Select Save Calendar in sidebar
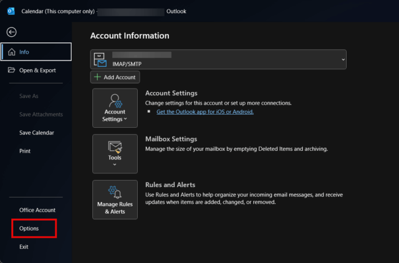Screen dimensions: 399x263 click(x=37, y=133)
